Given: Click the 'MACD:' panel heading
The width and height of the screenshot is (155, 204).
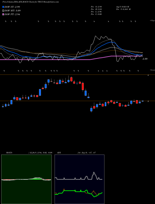Looking at the screenshot, I should (x=9, y=153).
